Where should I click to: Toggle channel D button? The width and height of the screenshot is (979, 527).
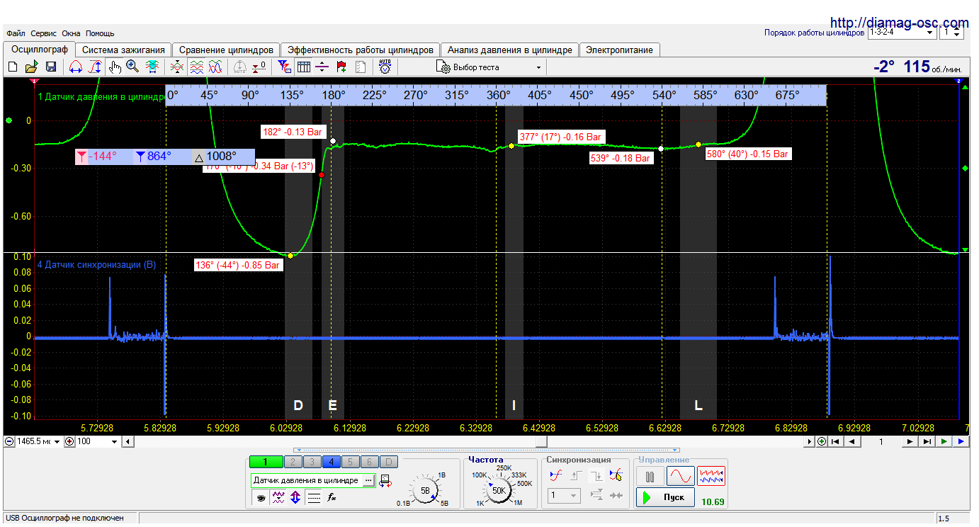click(388, 462)
